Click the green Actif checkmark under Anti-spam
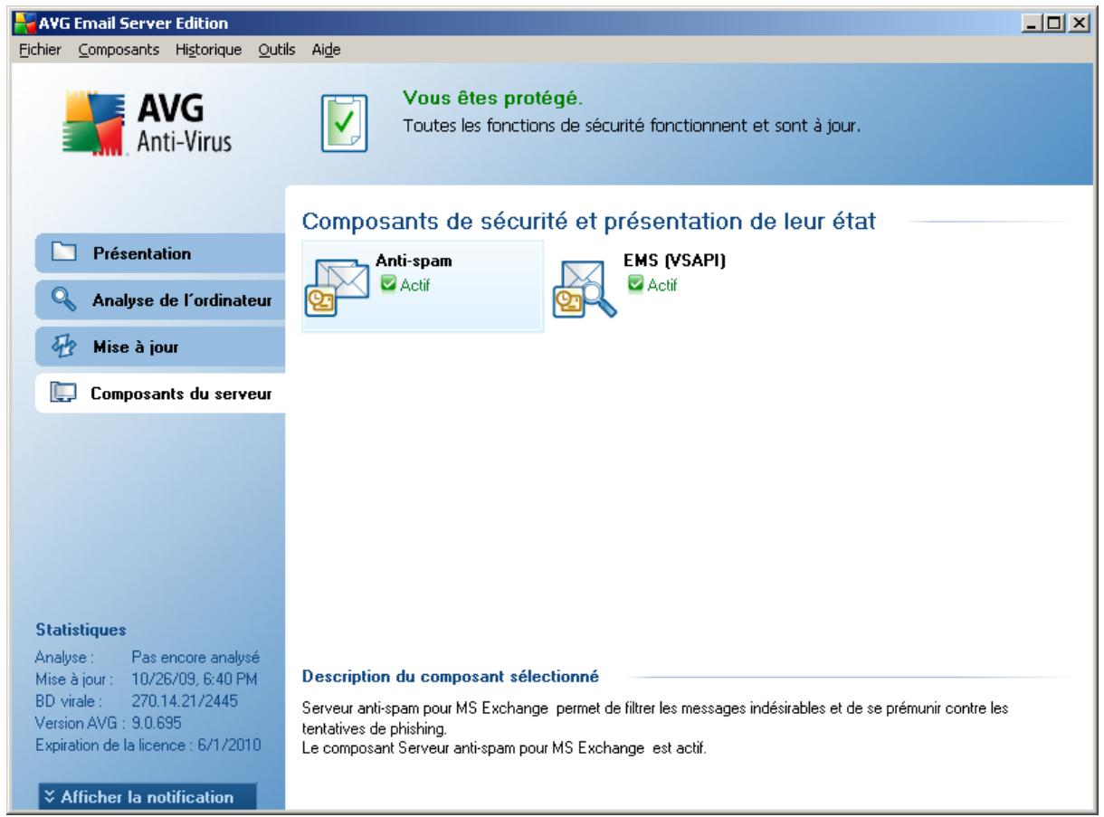 coord(390,287)
